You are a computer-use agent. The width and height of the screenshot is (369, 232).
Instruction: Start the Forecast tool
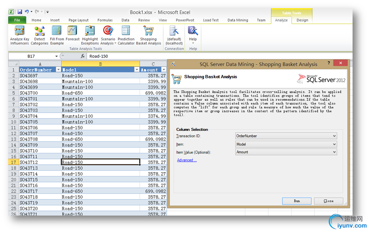tap(72, 33)
